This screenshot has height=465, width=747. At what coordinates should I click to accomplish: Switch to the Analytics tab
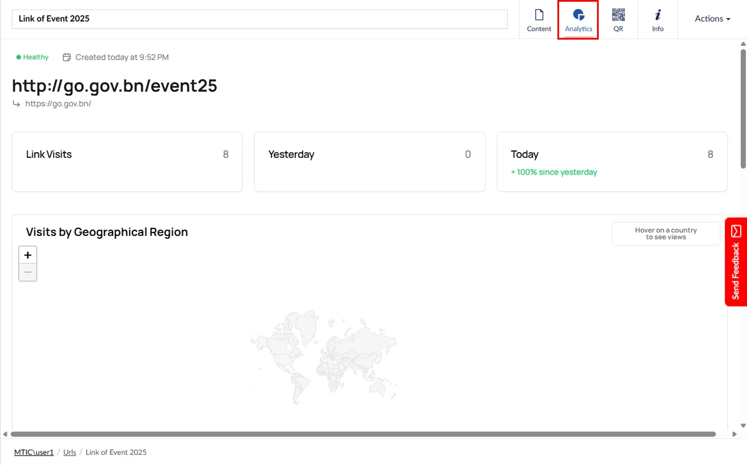coord(578,20)
